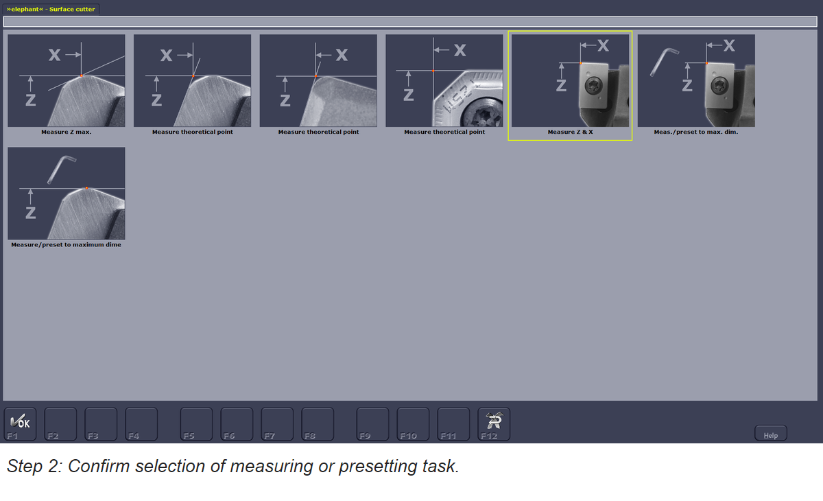
Task: Pick "Meas./preset to max. dim." task image
Action: pyautogui.click(x=696, y=81)
